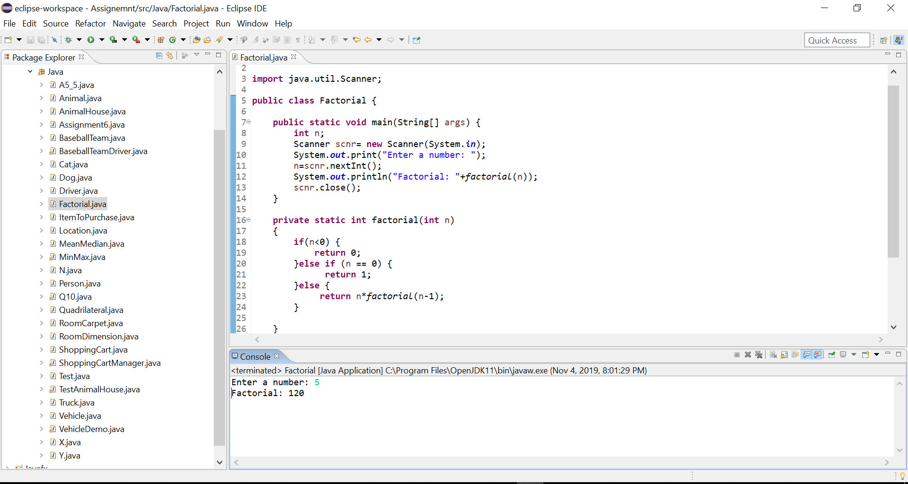The image size is (908, 484).
Task: Click the Back navigation arrow
Action: point(368,40)
